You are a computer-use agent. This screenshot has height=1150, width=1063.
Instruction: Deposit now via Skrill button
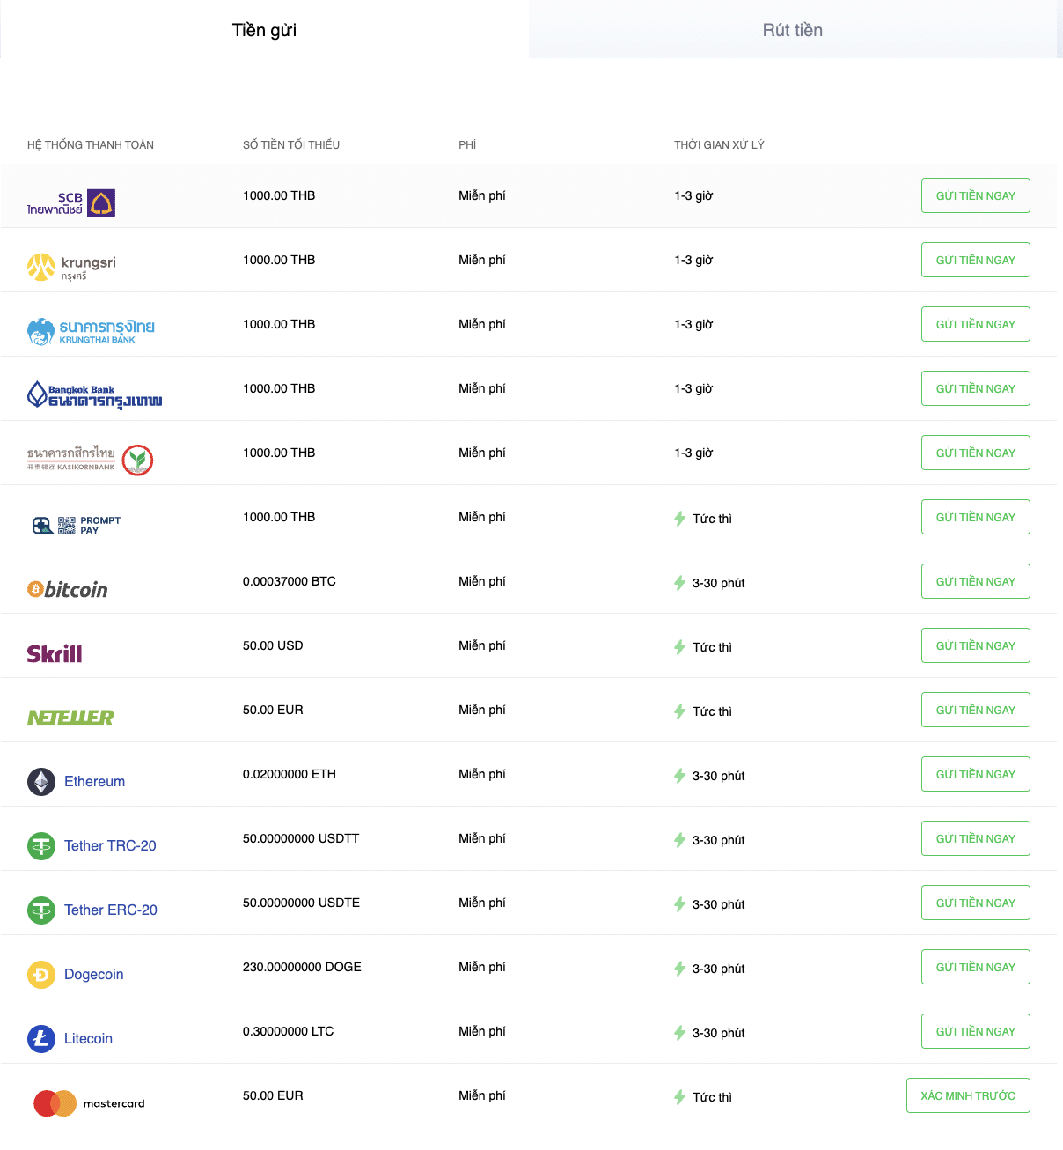coord(976,645)
